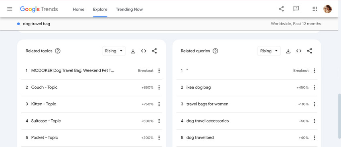The image size is (341, 147).
Task: Open dog travel bed query
Action: coord(200,138)
